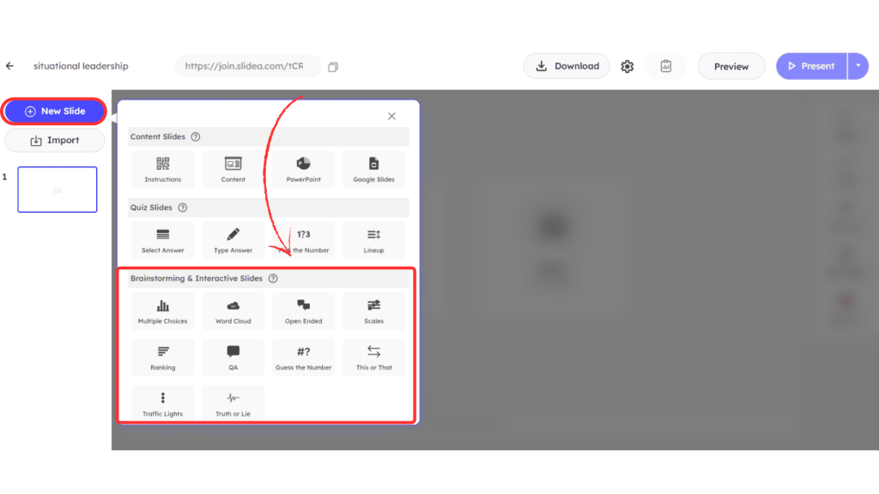879x494 pixels.
Task: Open help for Content Slides section
Action: (x=196, y=137)
